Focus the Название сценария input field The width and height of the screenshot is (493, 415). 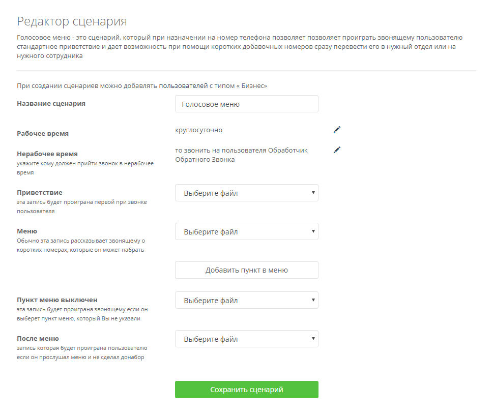246,104
